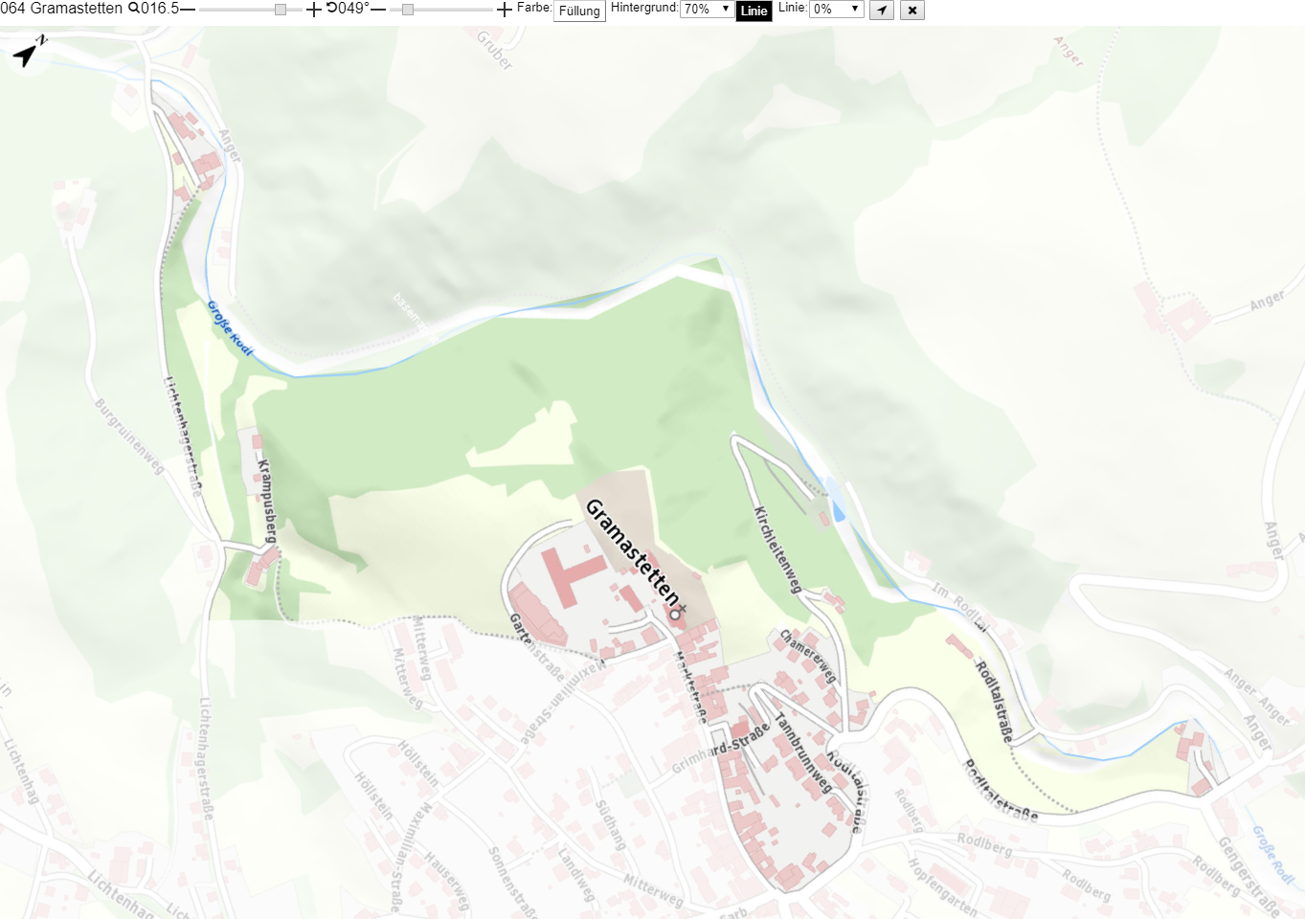1305x919 pixels.
Task: Toggle the Linie line button
Action: click(754, 11)
